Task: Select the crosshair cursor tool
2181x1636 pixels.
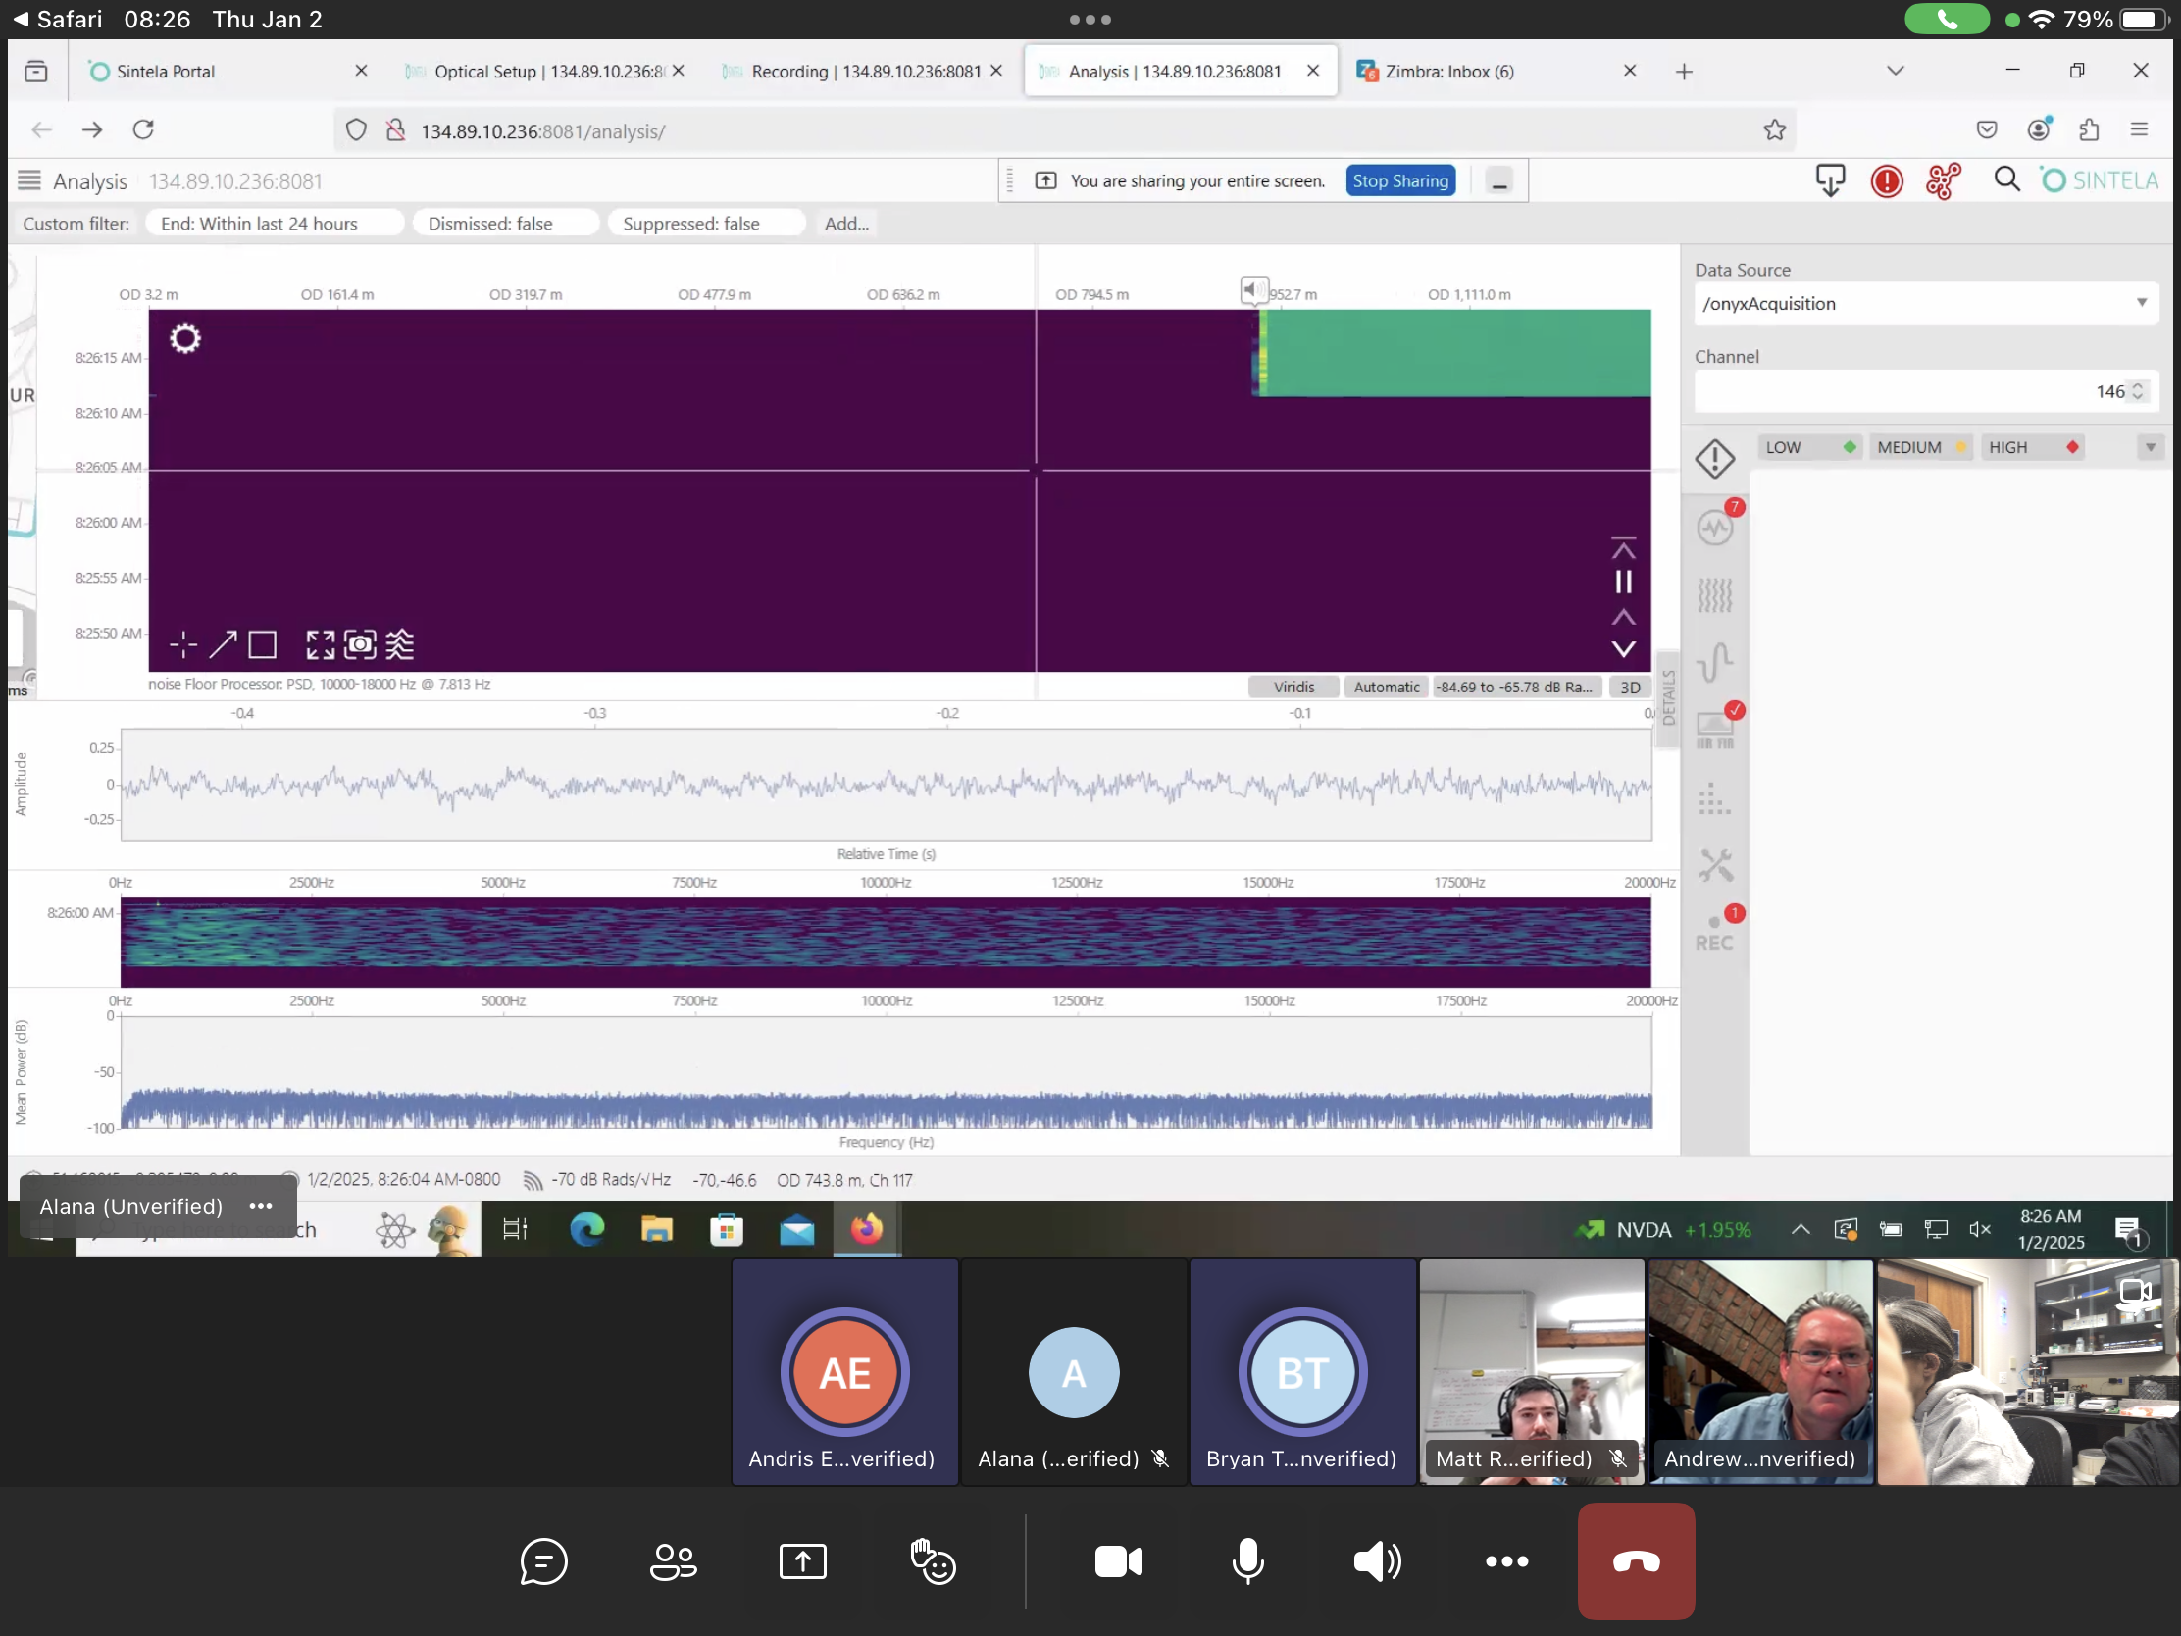Action: (x=183, y=645)
